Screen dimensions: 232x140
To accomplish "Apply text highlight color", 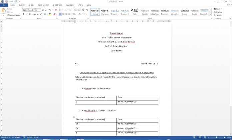I will click(50, 14).
